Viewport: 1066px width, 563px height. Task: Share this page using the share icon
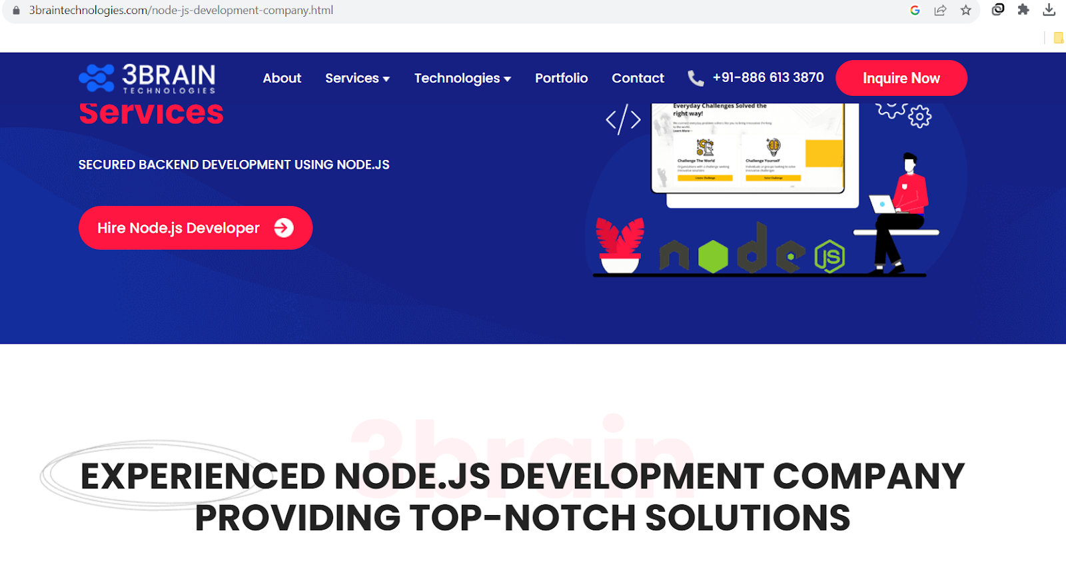940,10
